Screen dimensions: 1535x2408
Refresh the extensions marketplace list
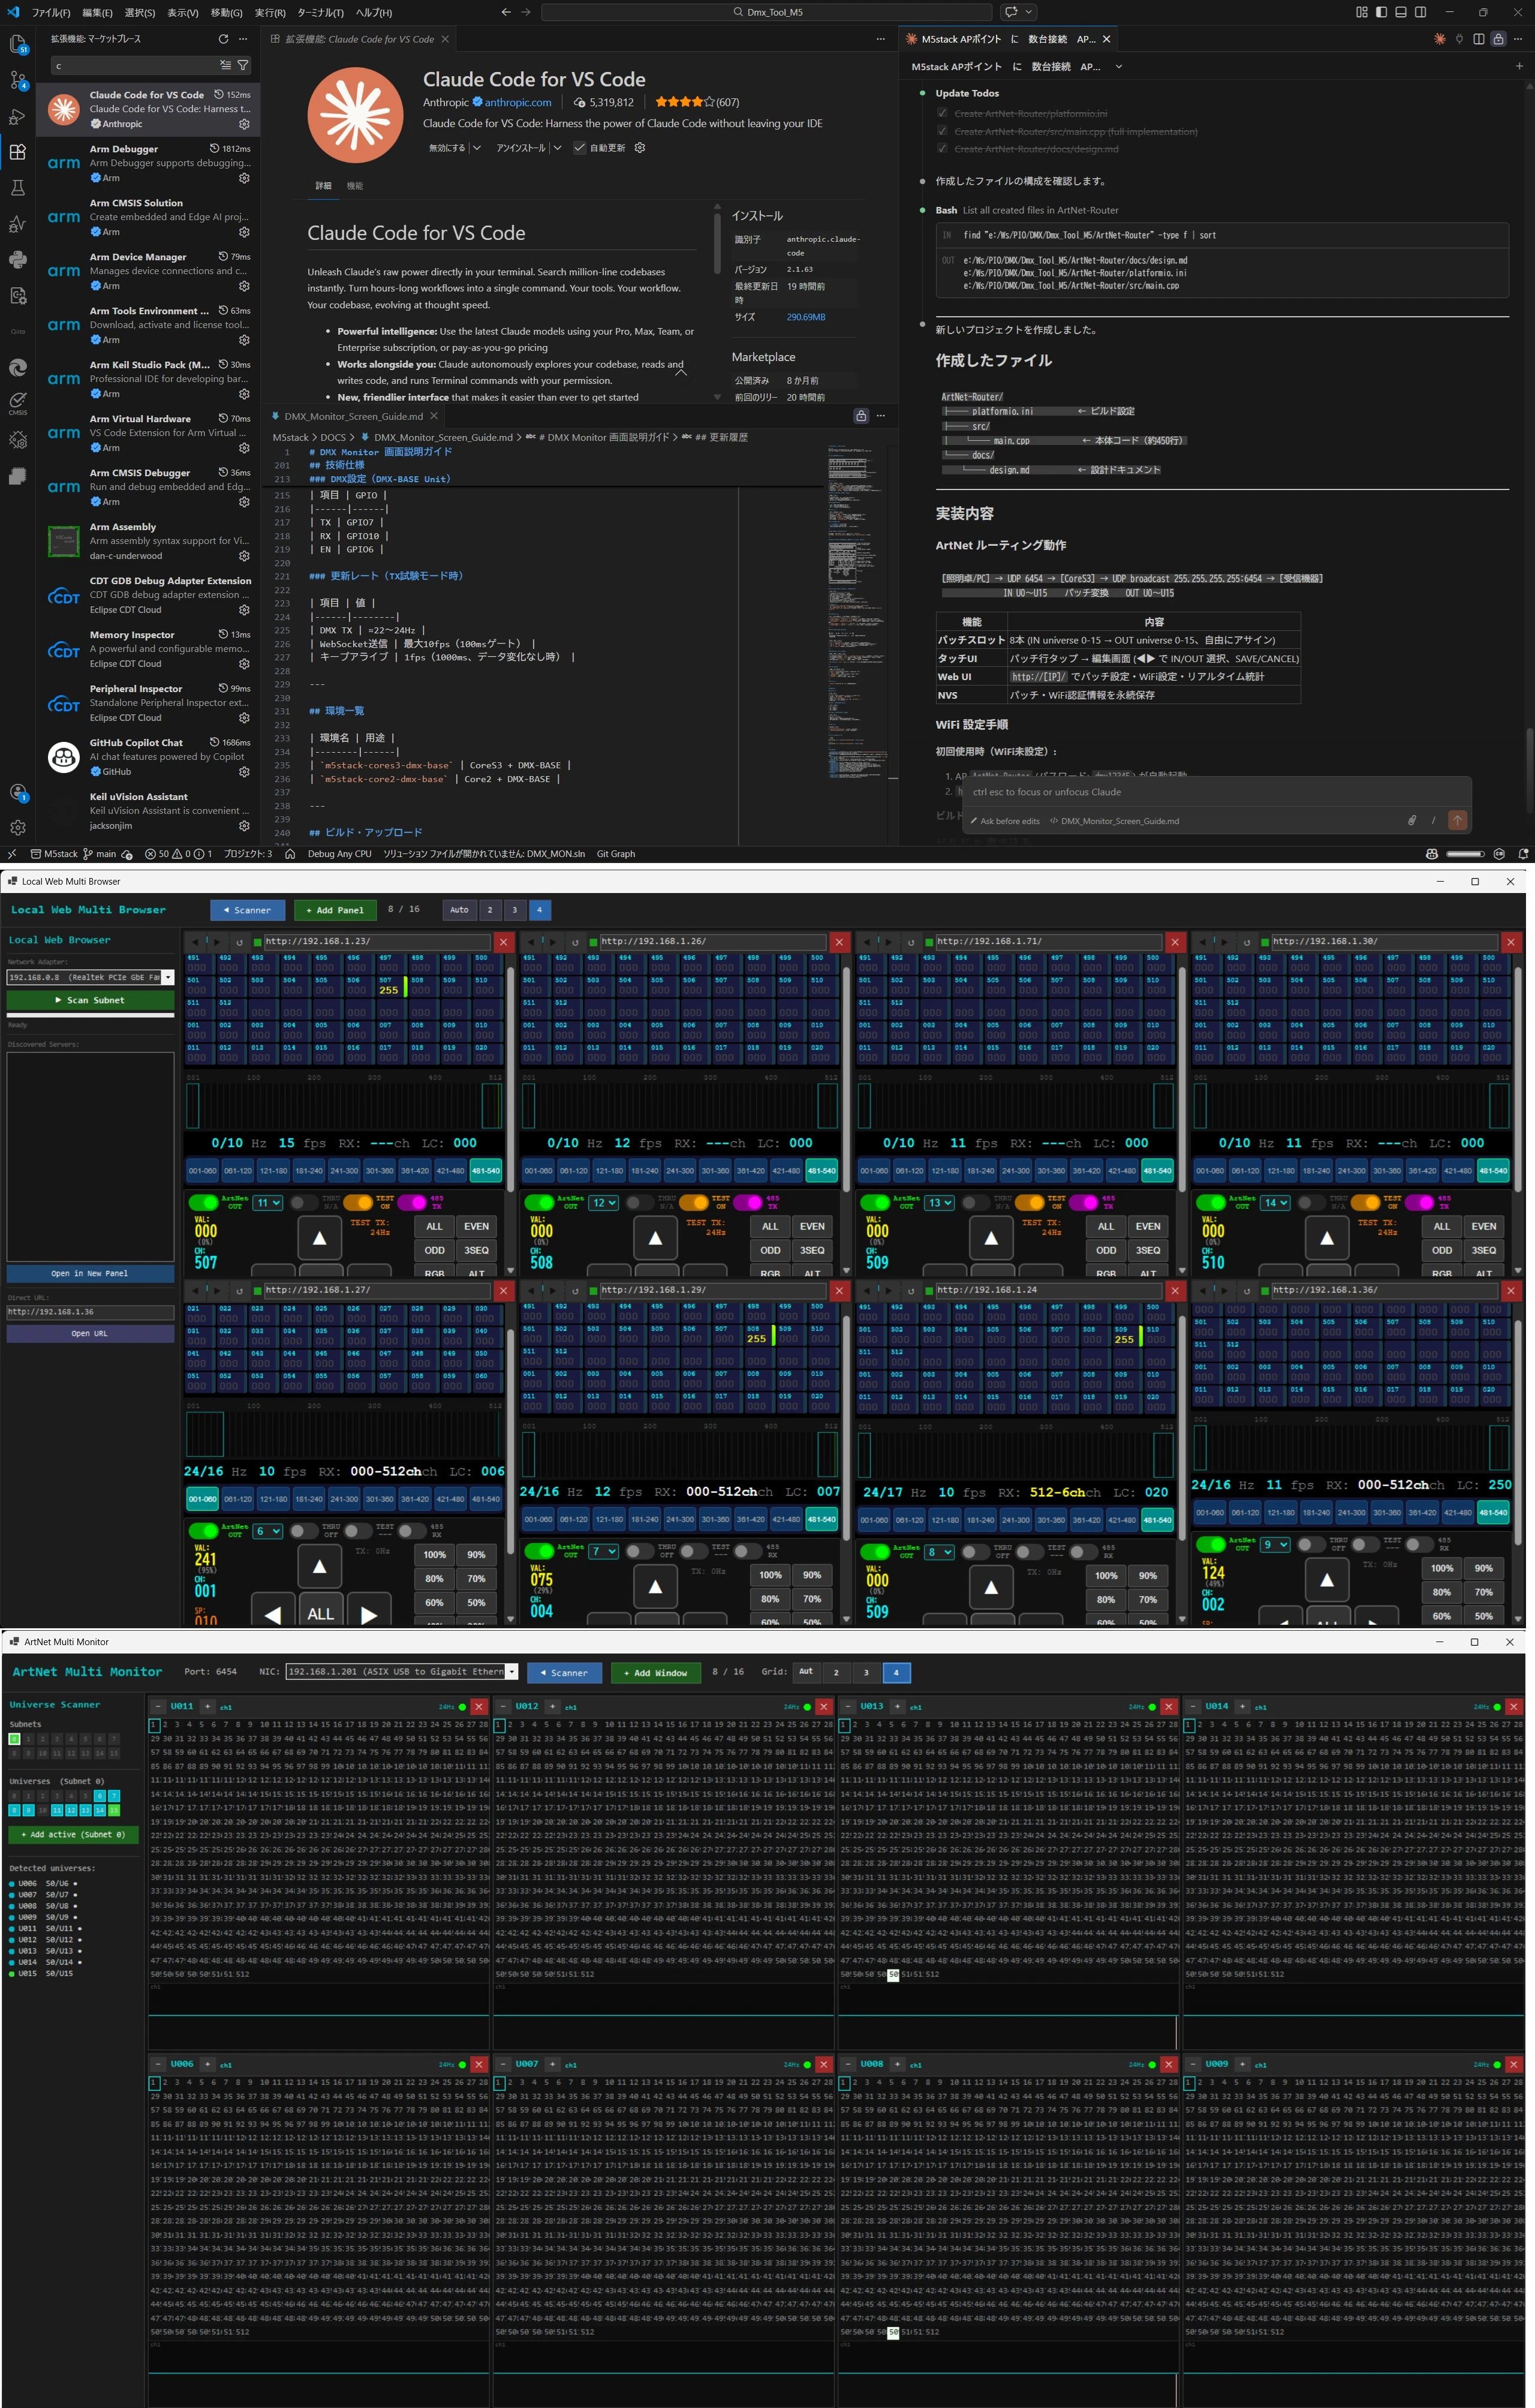pyautogui.click(x=223, y=39)
